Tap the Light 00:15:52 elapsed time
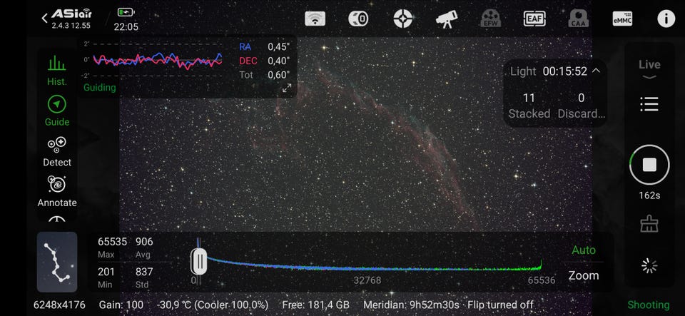This screenshot has width=685, height=316. [x=549, y=71]
